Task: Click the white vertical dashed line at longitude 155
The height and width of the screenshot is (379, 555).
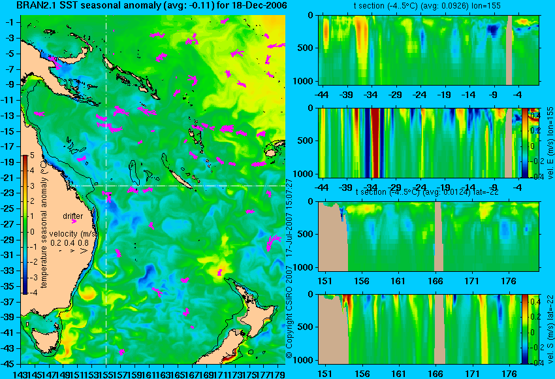Action: pos(106,189)
